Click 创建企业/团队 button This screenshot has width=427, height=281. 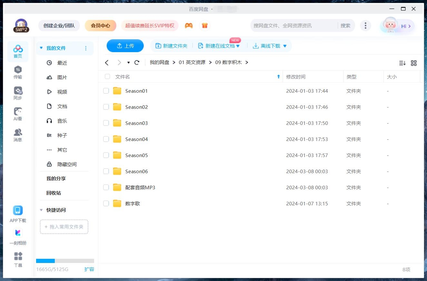[x=59, y=26]
